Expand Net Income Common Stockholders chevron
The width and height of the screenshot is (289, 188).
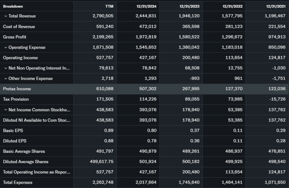pyautogui.click(x=5, y=110)
